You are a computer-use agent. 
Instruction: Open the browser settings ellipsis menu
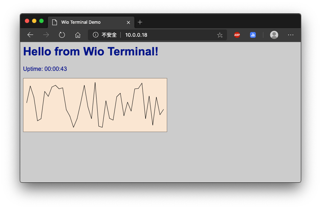point(291,35)
